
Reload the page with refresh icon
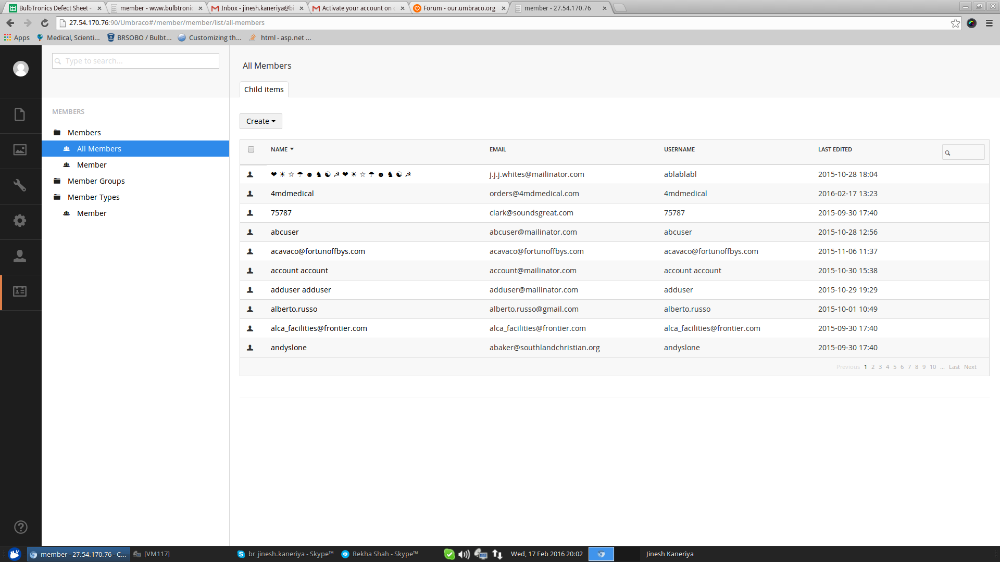(45, 23)
